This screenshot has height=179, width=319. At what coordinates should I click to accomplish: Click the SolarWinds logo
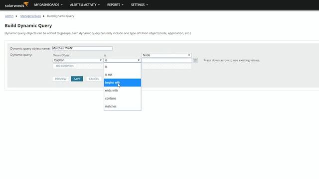tap(16, 4)
